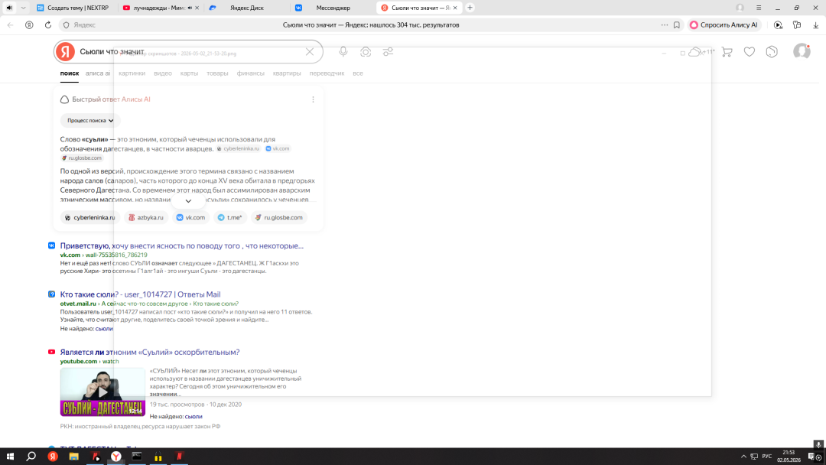Screen dimensions: 826x465
Task: Open azbyka.ru source chip
Action: point(146,217)
